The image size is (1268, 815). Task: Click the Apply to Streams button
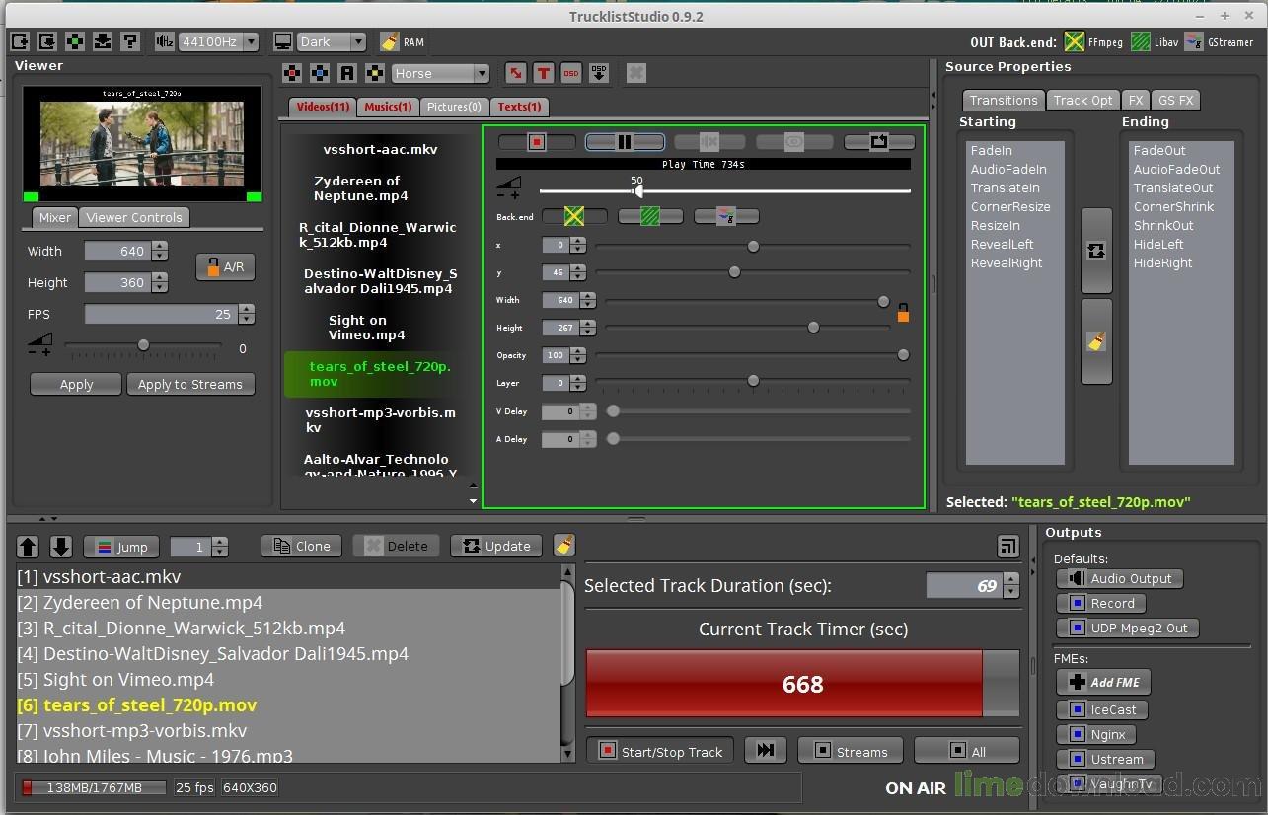190,384
